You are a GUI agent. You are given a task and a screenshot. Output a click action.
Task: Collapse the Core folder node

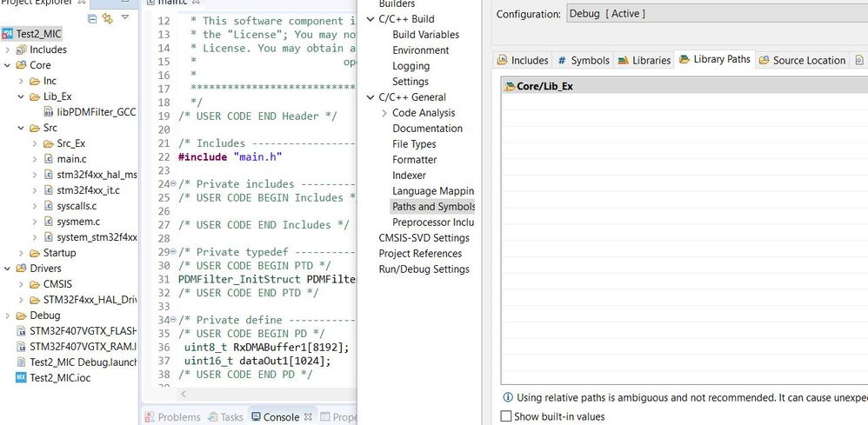pyautogui.click(x=7, y=65)
